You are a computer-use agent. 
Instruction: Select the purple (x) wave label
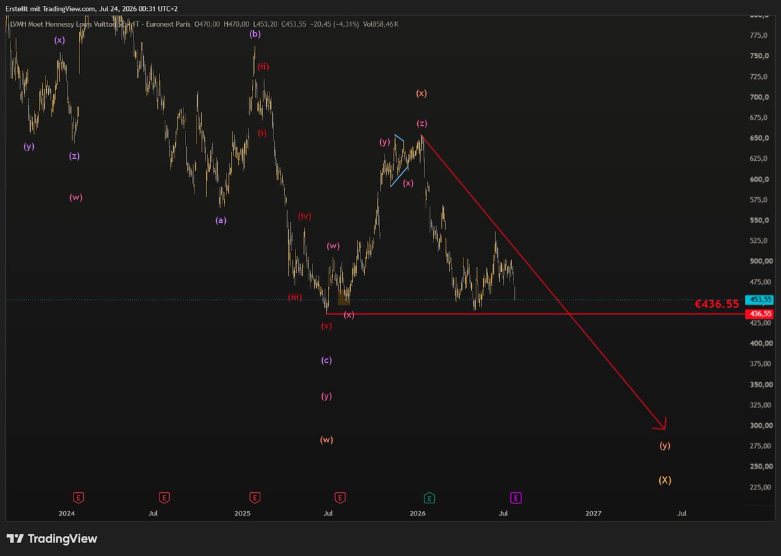click(59, 40)
